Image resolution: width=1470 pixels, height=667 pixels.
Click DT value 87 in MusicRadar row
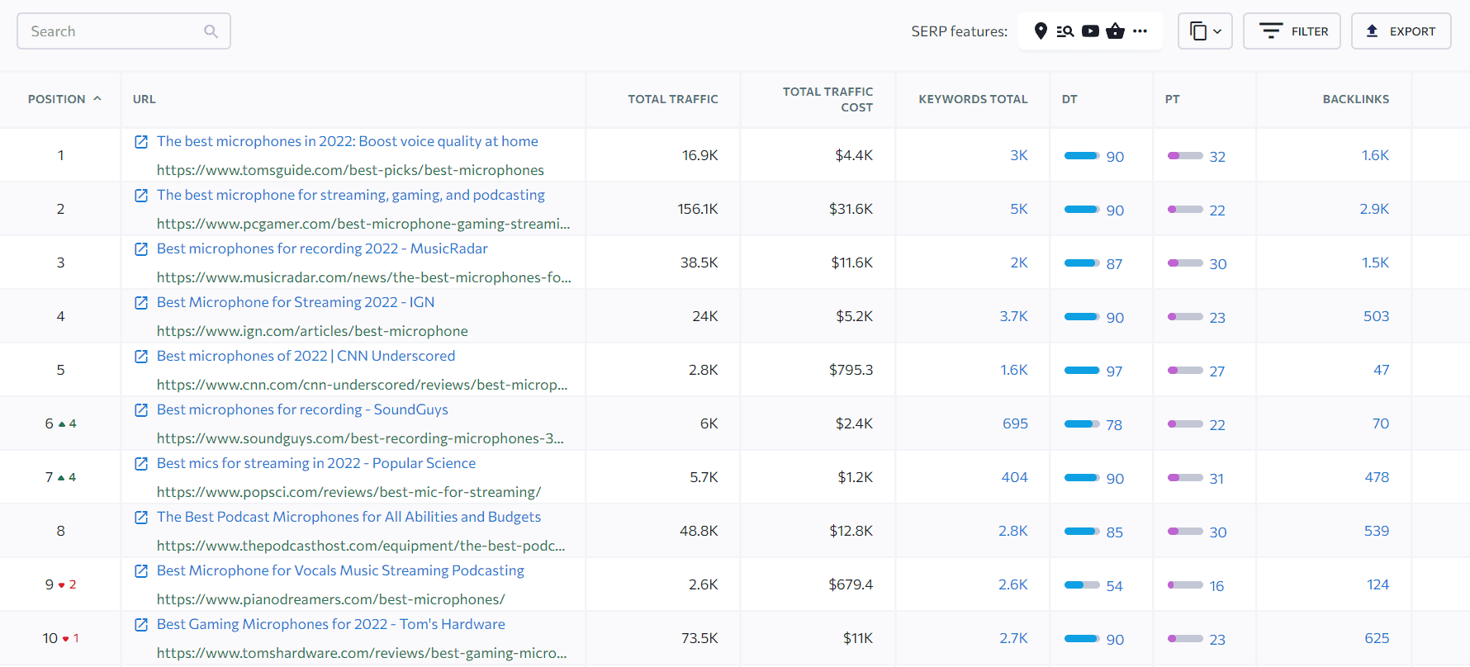point(1114,264)
